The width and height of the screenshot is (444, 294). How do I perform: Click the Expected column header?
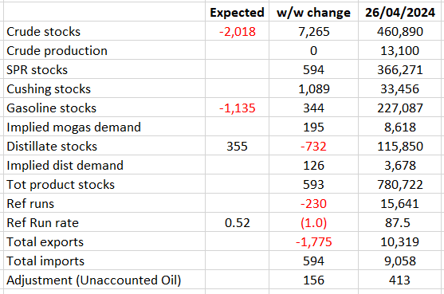pos(237,12)
